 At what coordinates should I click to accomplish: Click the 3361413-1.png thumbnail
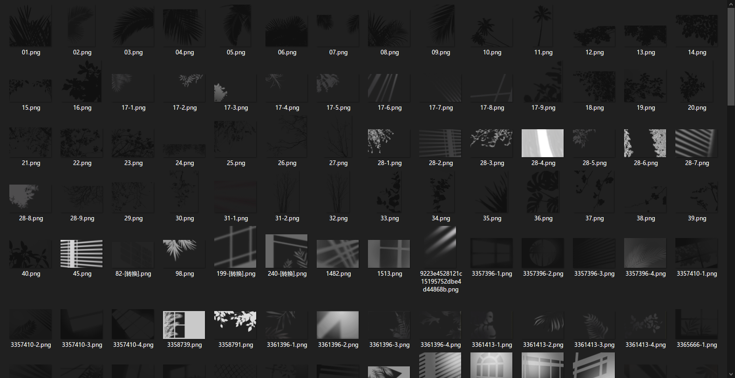click(492, 325)
